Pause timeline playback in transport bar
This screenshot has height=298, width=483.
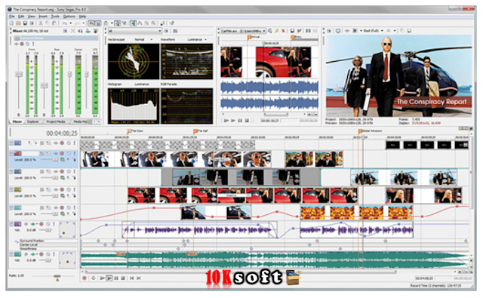(x=116, y=278)
